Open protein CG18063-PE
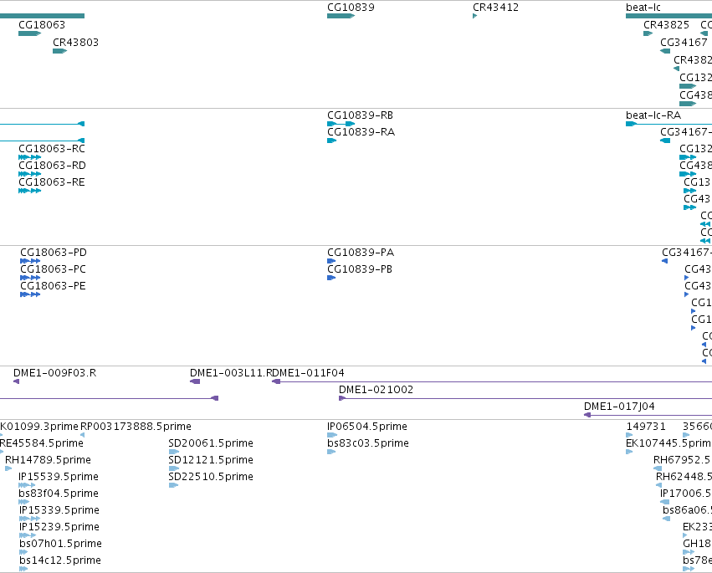Image resolution: width=712 pixels, height=573 pixels. (53, 286)
